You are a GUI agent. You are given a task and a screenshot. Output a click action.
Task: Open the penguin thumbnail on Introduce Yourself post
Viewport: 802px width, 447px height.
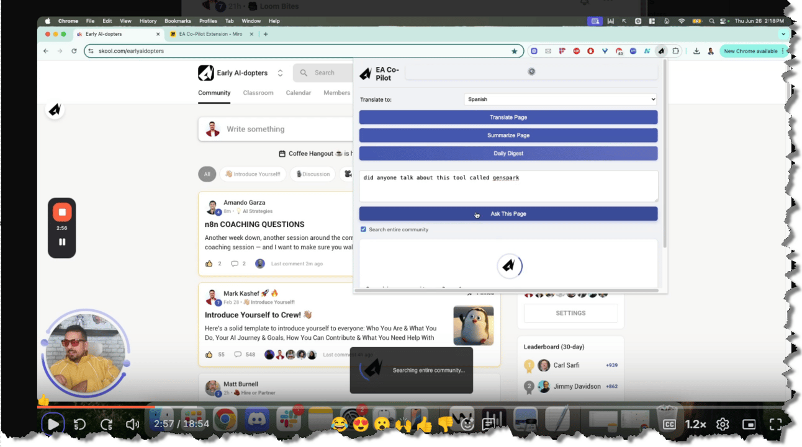point(474,325)
